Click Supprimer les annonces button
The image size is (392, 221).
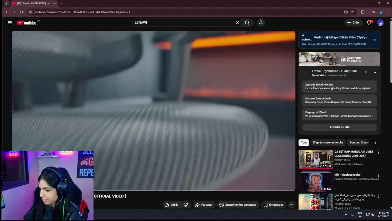coord(238,205)
